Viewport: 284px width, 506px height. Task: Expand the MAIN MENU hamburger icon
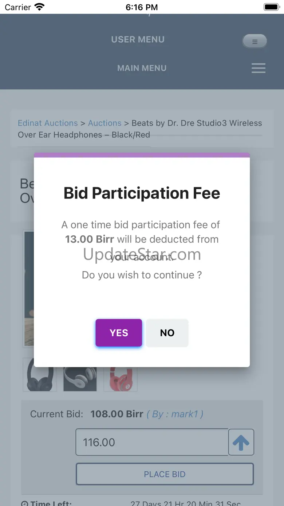tap(258, 68)
